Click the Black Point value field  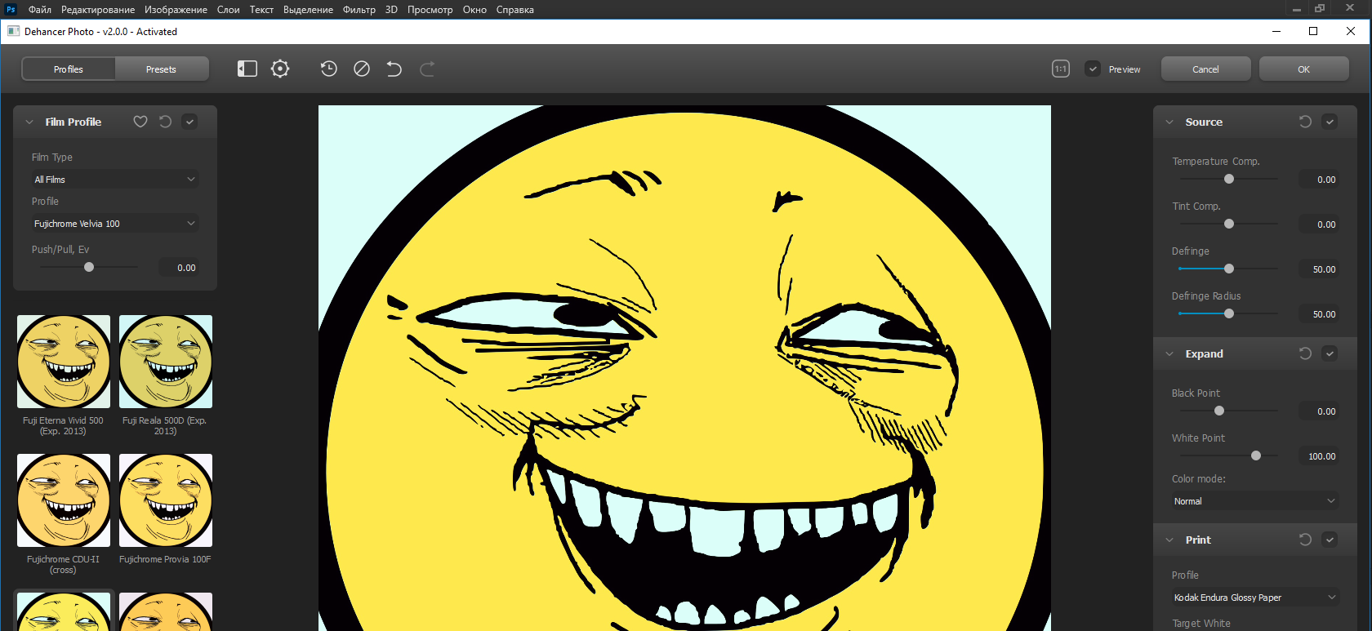coord(1319,411)
